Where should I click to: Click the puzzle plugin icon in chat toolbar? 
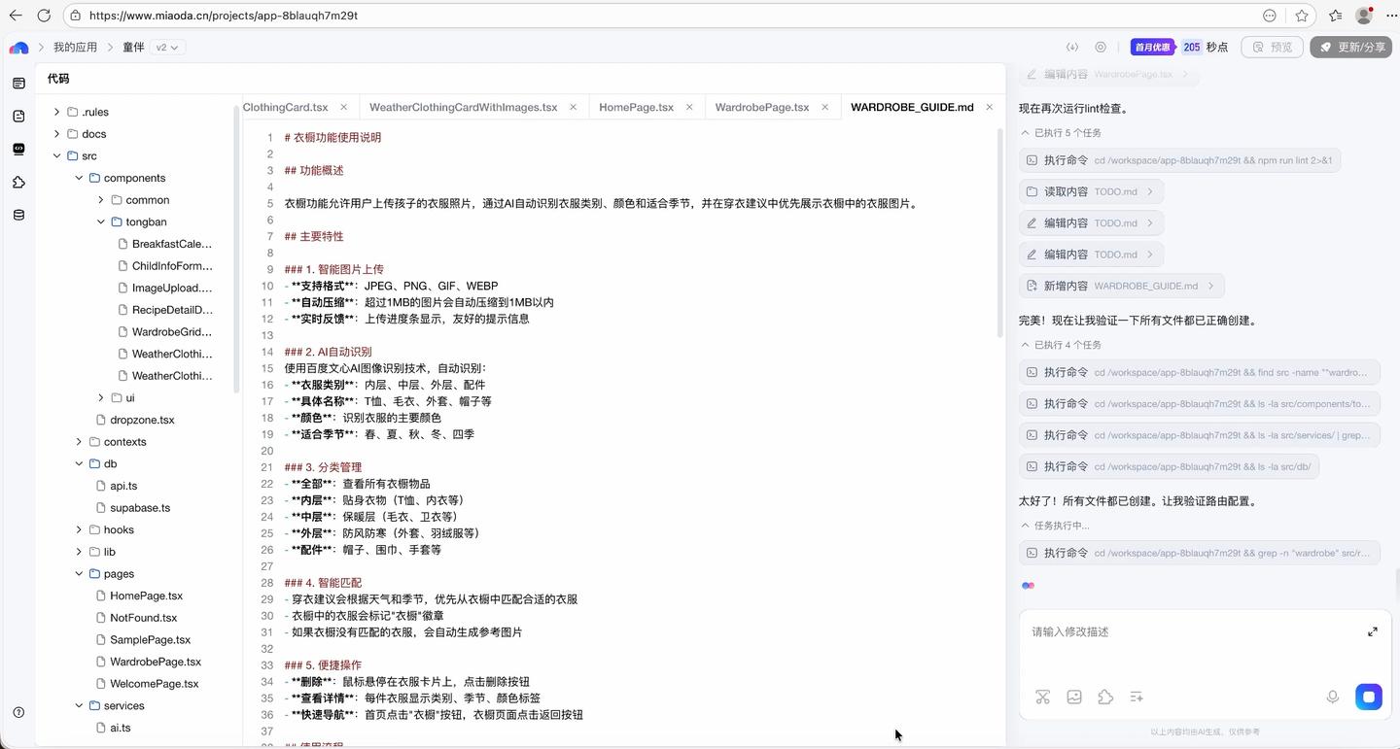[x=1105, y=697]
